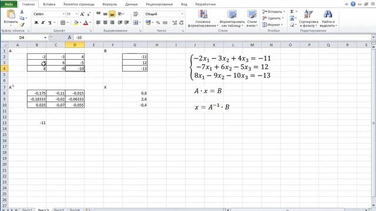Open Help via the blue question mark

click(x=353, y=4)
